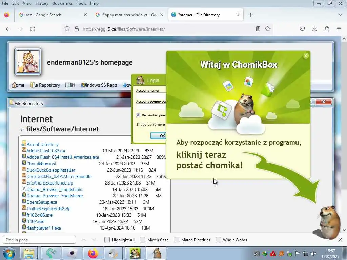This screenshot has height=260, width=347.
Task: Open the File menu
Action: coord(5,3)
